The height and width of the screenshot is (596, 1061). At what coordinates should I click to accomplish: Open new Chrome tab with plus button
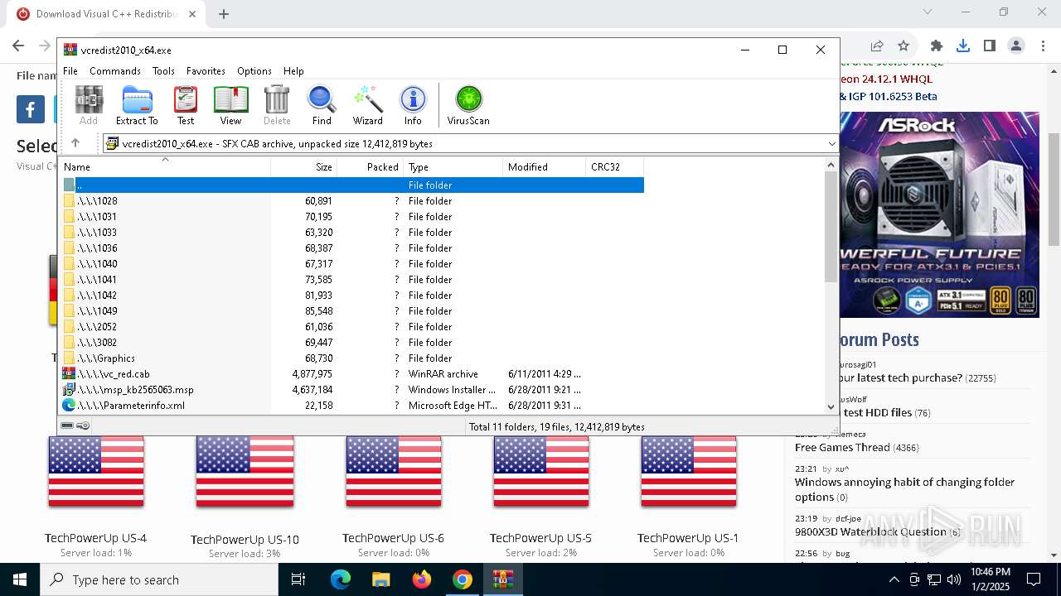224,14
